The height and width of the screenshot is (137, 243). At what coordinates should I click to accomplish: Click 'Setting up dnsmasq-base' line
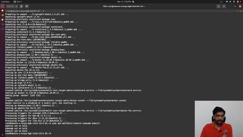(x=32, y=105)
